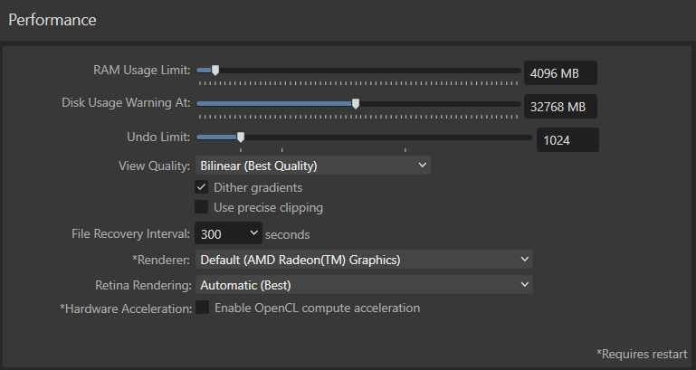The height and width of the screenshot is (370, 696).
Task: Disable the Dither gradients checkbox
Action: pos(202,187)
